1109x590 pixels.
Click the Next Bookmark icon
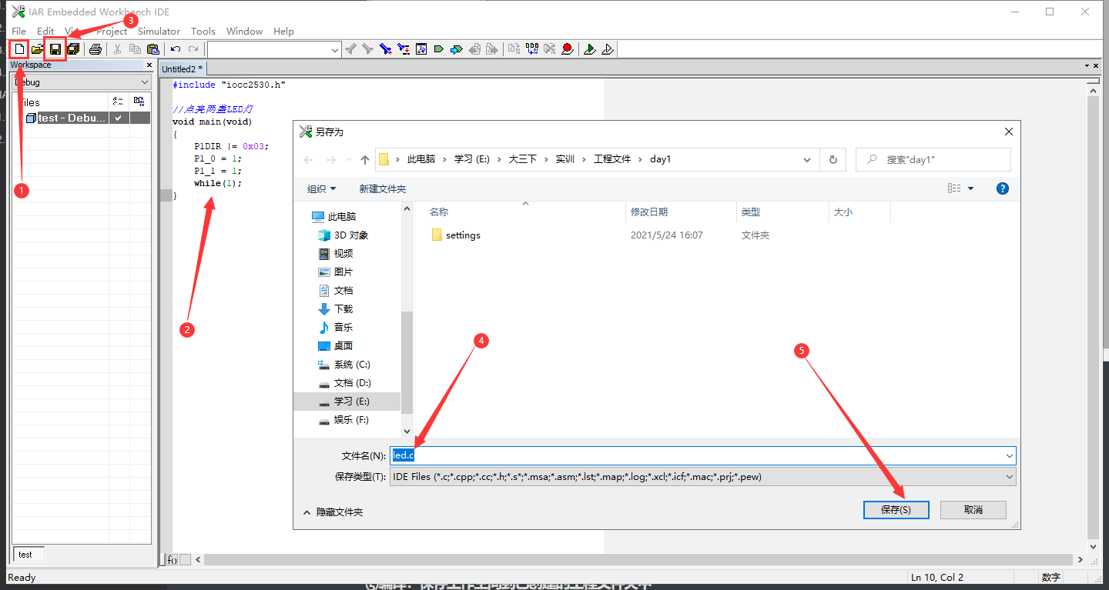[457, 49]
